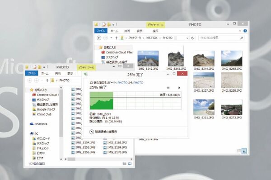
Task: Click source PHOTO link in copy dialog
Action: (122, 83)
